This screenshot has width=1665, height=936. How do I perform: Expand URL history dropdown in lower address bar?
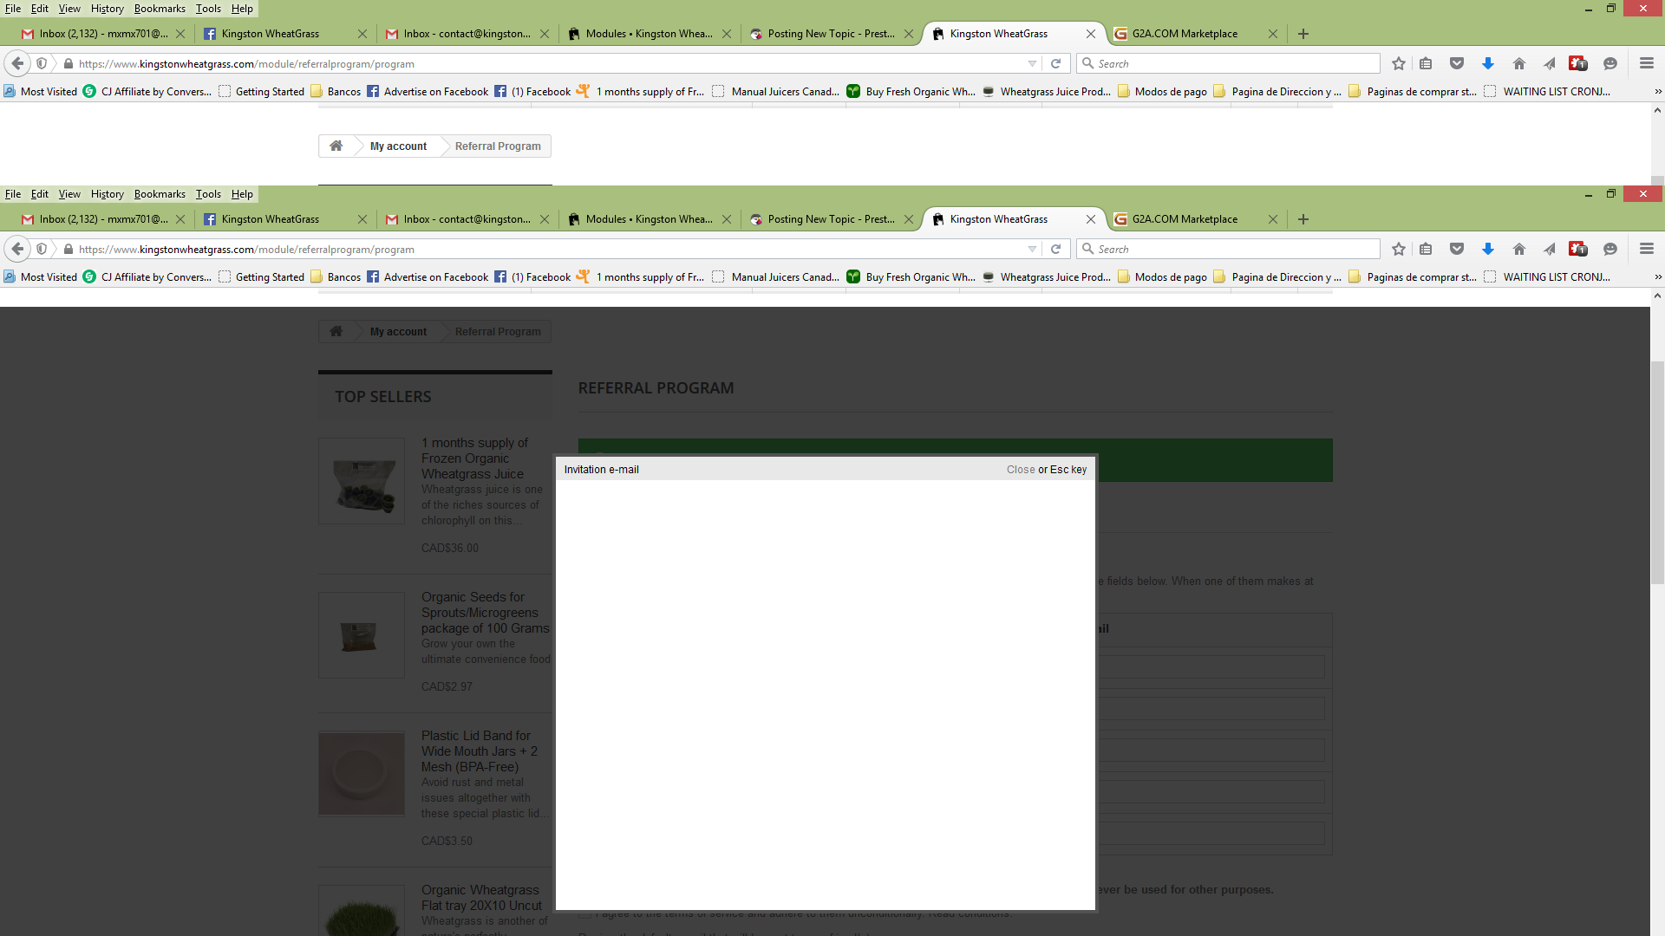[1032, 250]
